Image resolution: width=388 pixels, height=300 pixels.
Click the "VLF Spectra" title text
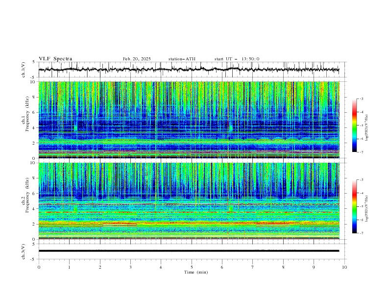(55, 59)
